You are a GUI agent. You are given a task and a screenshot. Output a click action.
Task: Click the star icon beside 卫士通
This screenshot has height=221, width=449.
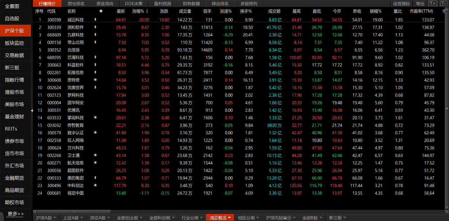tap(95, 155)
